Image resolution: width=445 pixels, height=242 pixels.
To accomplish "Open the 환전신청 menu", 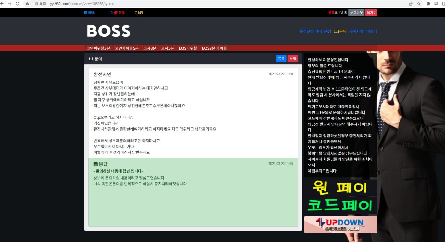I will coord(324,31).
